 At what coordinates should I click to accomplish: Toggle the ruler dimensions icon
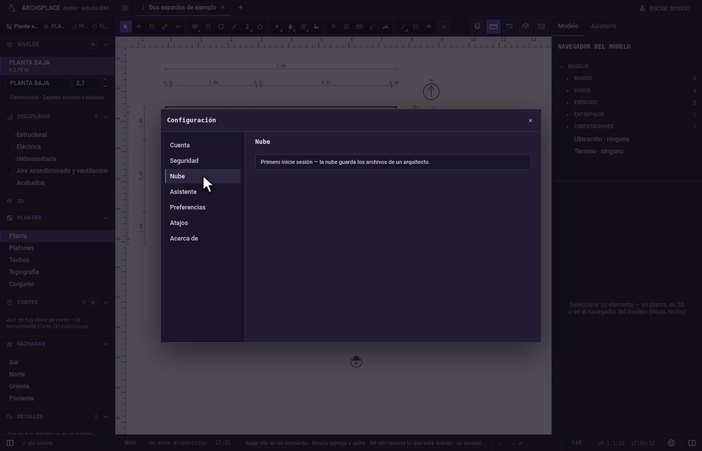493,27
